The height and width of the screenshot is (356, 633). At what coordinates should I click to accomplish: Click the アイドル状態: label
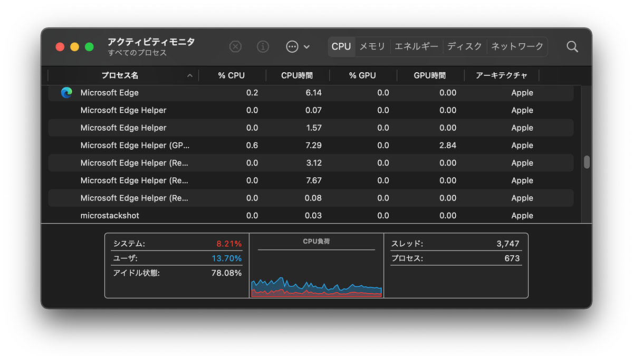coord(136,273)
